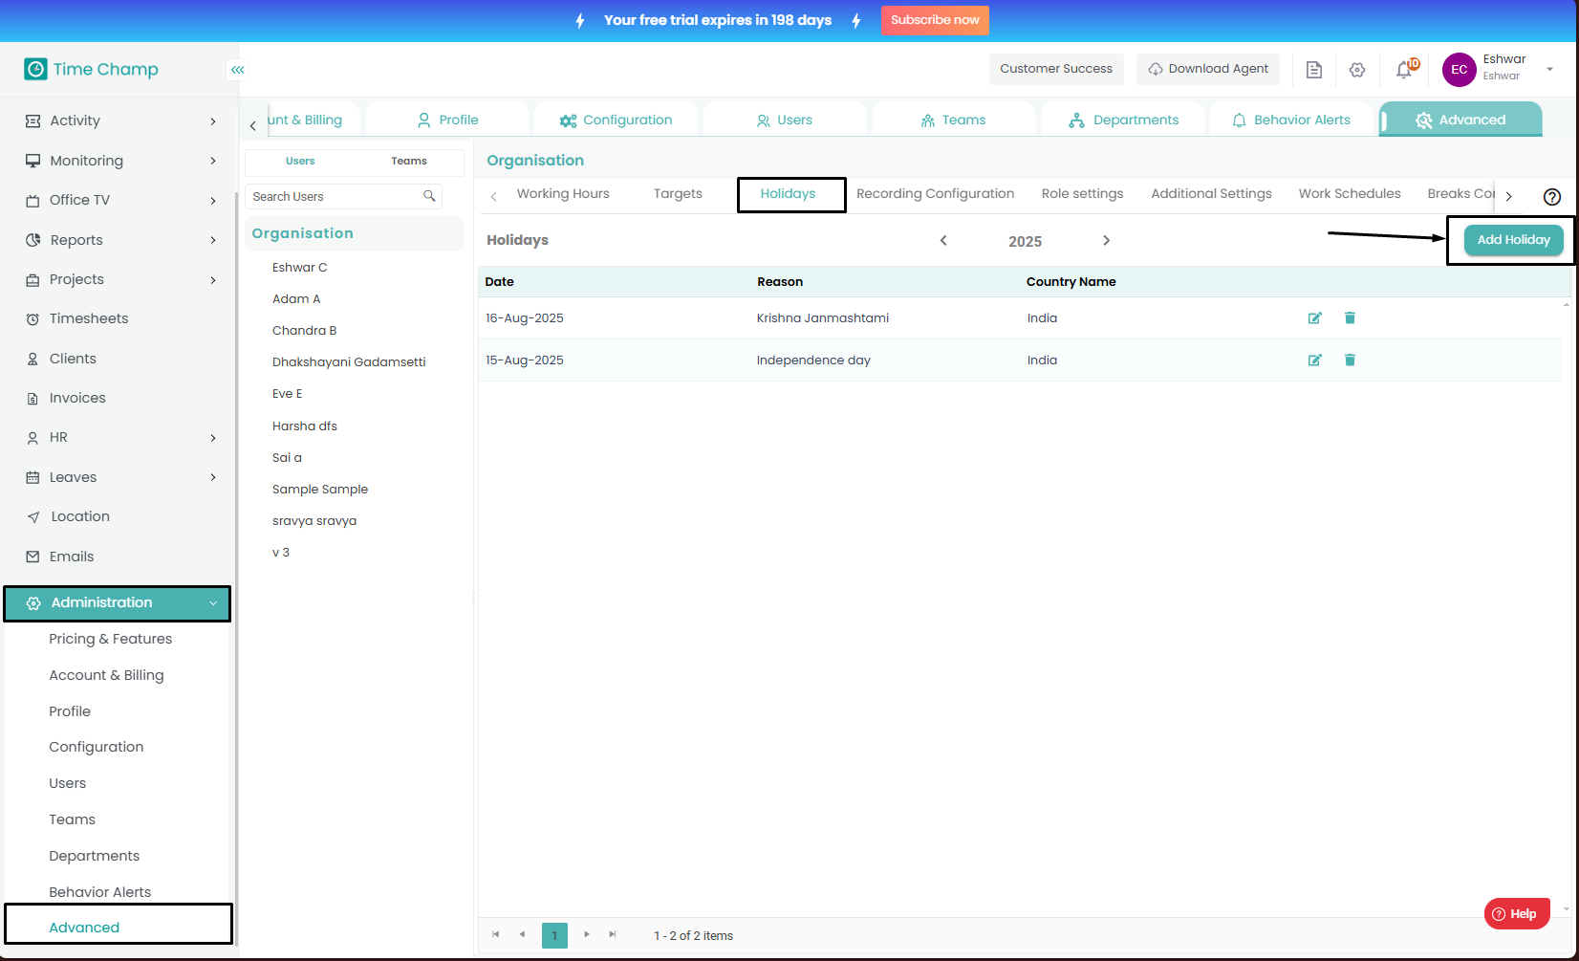
Task: Open the Eshwar user profile dropdown
Action: click(x=1548, y=69)
